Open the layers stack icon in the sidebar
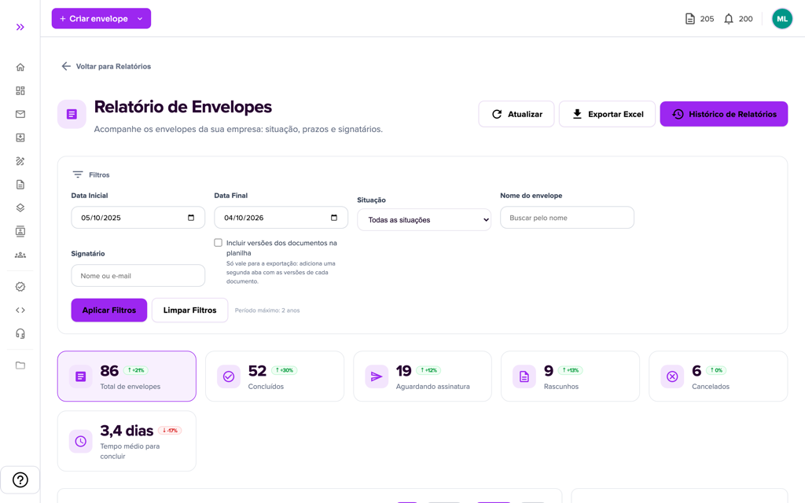 click(x=20, y=207)
